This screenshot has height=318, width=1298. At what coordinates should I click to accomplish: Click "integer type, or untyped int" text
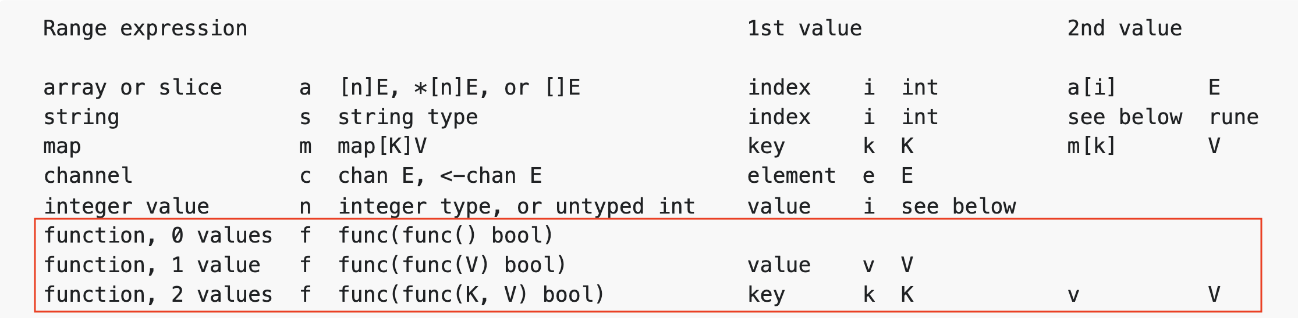516,206
